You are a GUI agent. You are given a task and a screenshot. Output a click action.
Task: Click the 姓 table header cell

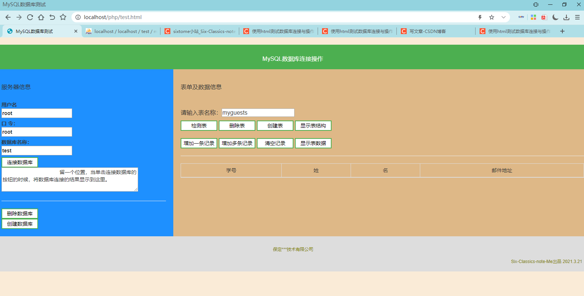(x=316, y=170)
